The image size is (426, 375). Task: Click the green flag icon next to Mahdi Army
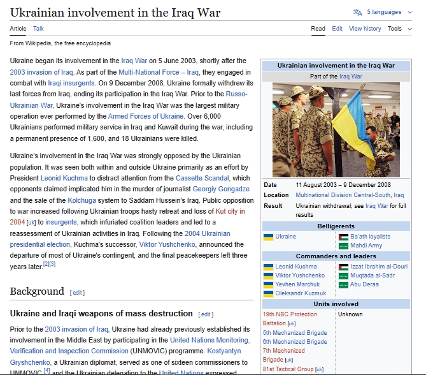pos(343,246)
